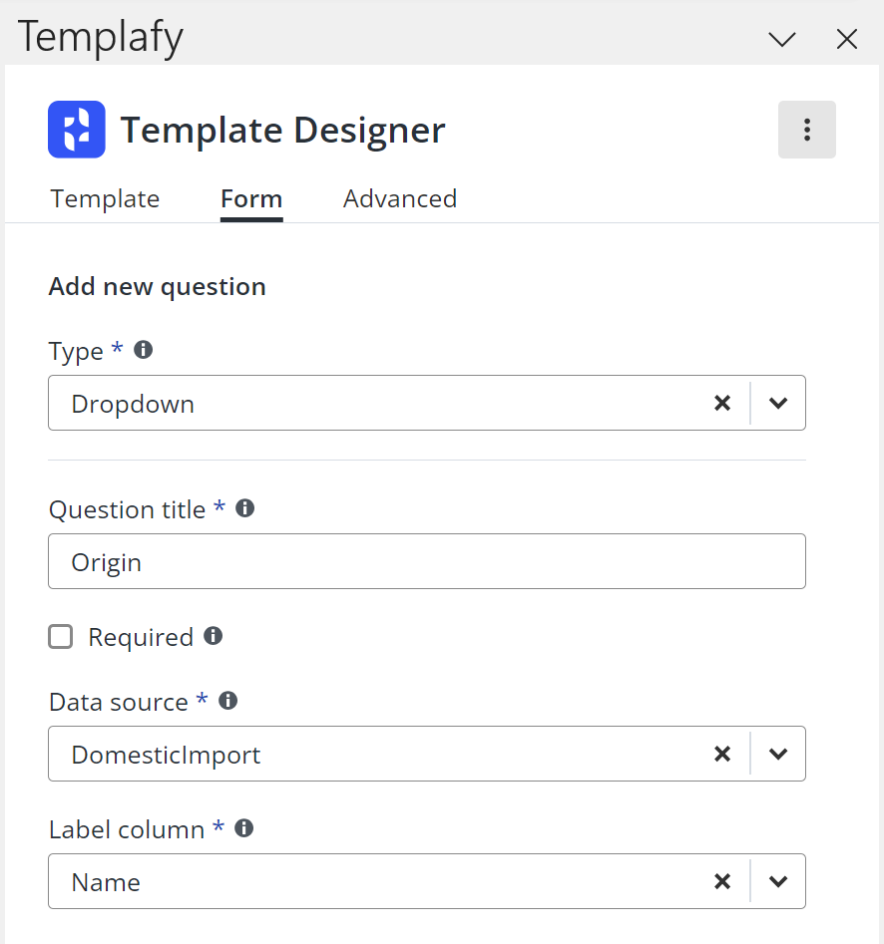Click the 'Template Designer' title
This screenshot has width=884, height=944.
coord(282,130)
